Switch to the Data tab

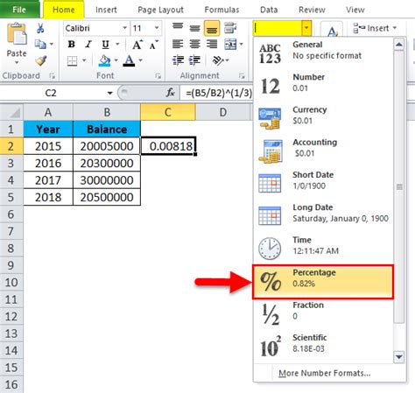click(x=269, y=10)
